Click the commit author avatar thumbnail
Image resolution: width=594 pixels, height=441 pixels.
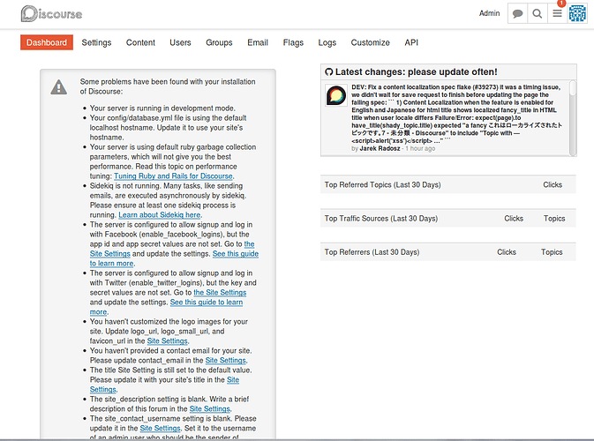(336, 95)
